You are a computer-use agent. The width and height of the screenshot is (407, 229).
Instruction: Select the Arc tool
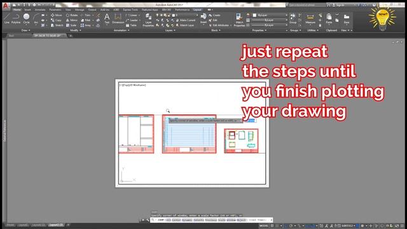36,18
